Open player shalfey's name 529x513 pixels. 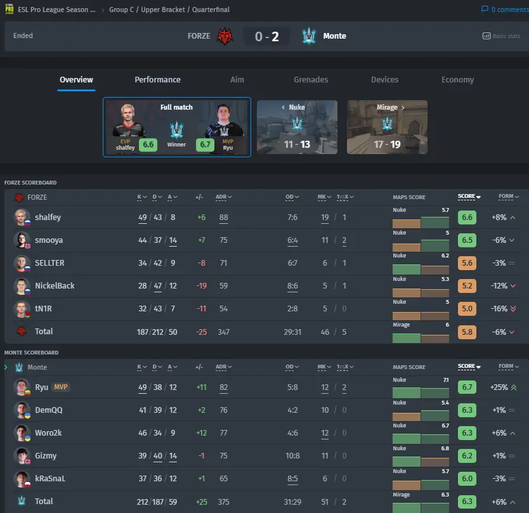pos(48,218)
